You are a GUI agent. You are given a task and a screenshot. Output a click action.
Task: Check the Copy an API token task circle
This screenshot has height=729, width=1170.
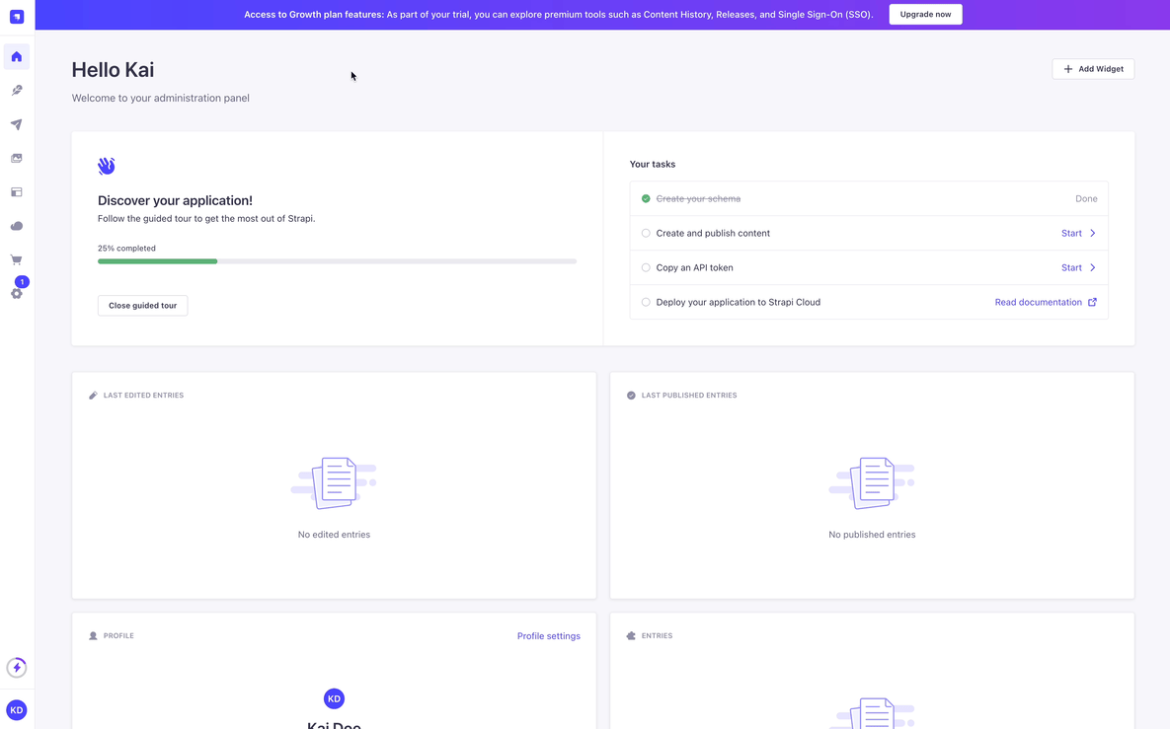645,267
